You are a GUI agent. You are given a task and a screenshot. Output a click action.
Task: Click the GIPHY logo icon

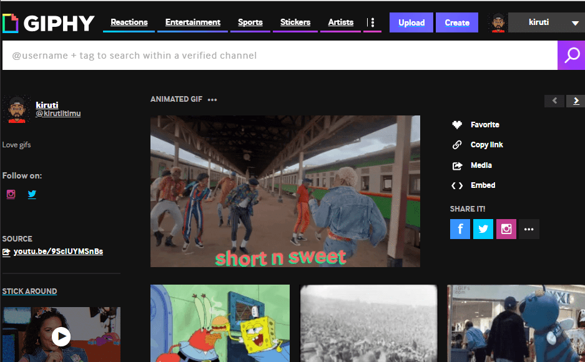(11, 23)
